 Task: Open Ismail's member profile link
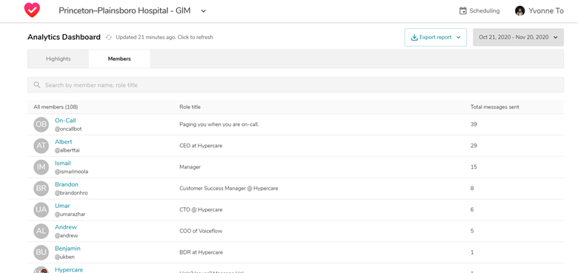coord(63,163)
